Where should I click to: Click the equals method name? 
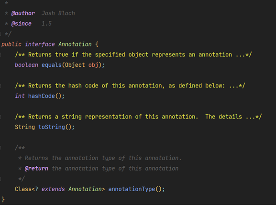(52, 65)
